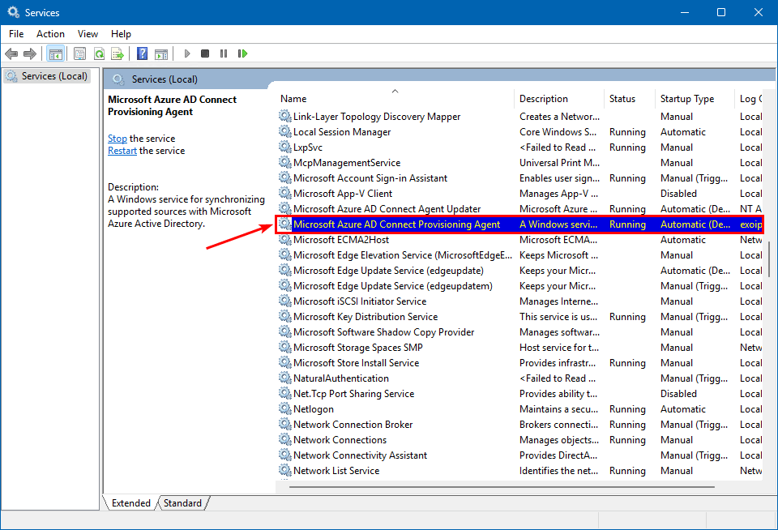Viewport: 778px width, 530px height.
Task: Select the Netlogon service row
Action: 314,409
